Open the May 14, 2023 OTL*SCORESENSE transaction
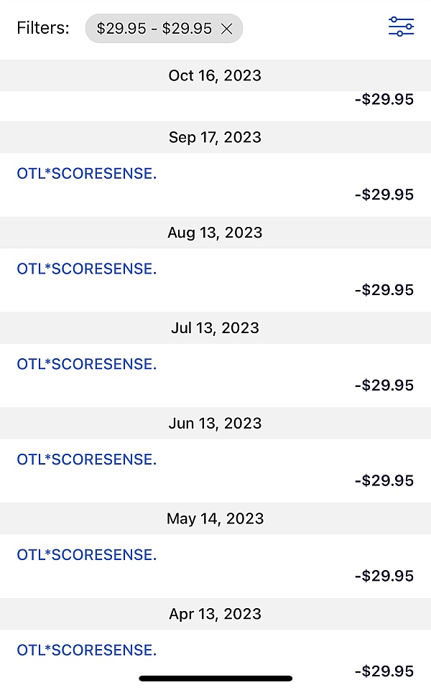 tap(86, 555)
